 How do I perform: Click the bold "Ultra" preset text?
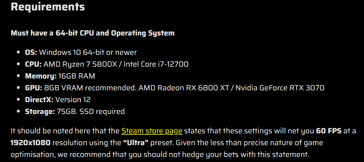(136, 143)
